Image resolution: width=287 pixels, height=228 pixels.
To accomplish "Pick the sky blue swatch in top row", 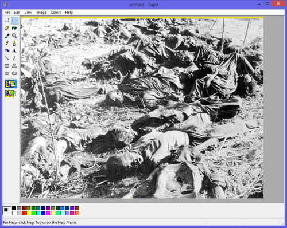I will 63,208.
